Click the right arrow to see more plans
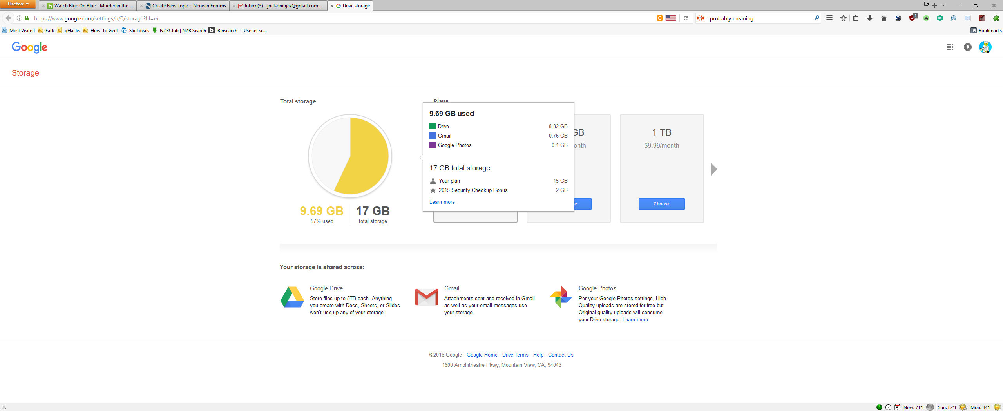Screen dimensions: 1003x411 point(714,169)
